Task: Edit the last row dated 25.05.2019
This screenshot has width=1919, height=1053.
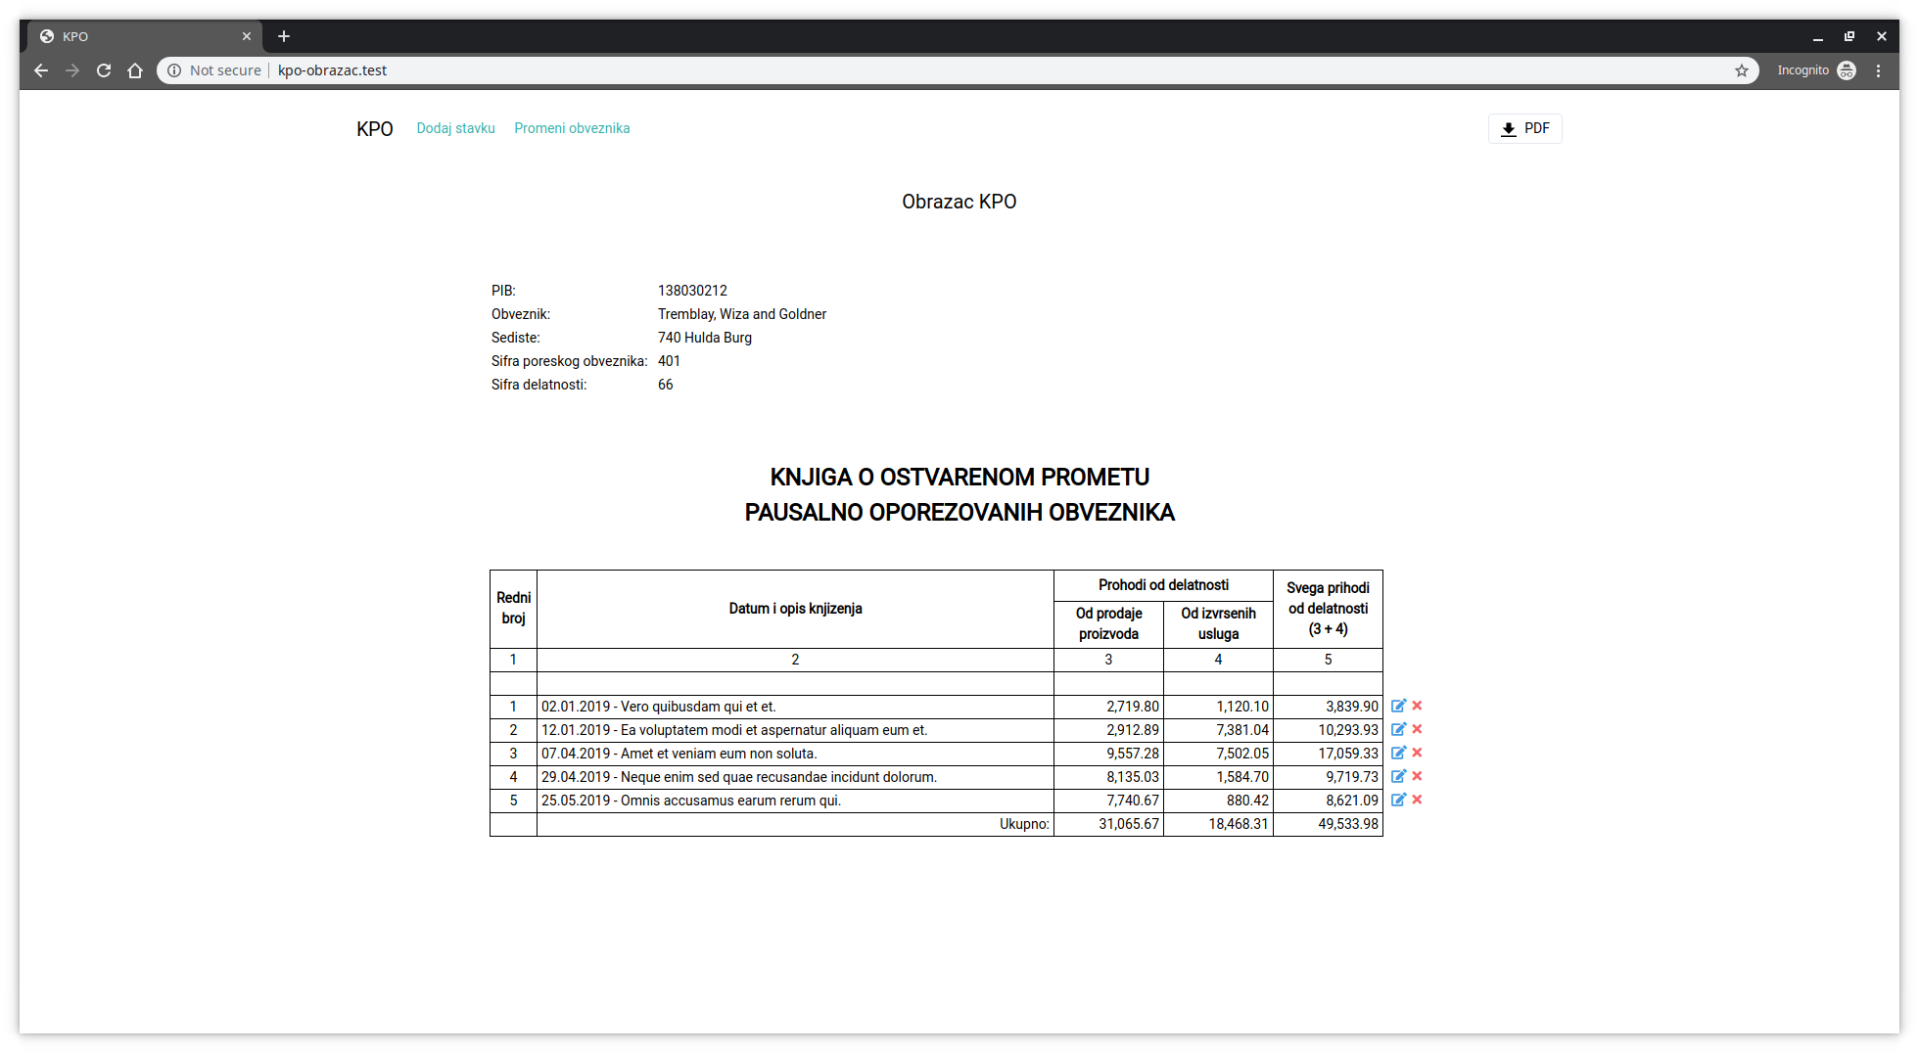Action: 1399,800
